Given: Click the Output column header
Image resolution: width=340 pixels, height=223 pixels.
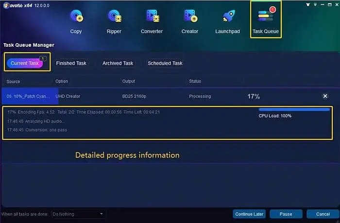Looking at the screenshot, I should tap(128, 81).
